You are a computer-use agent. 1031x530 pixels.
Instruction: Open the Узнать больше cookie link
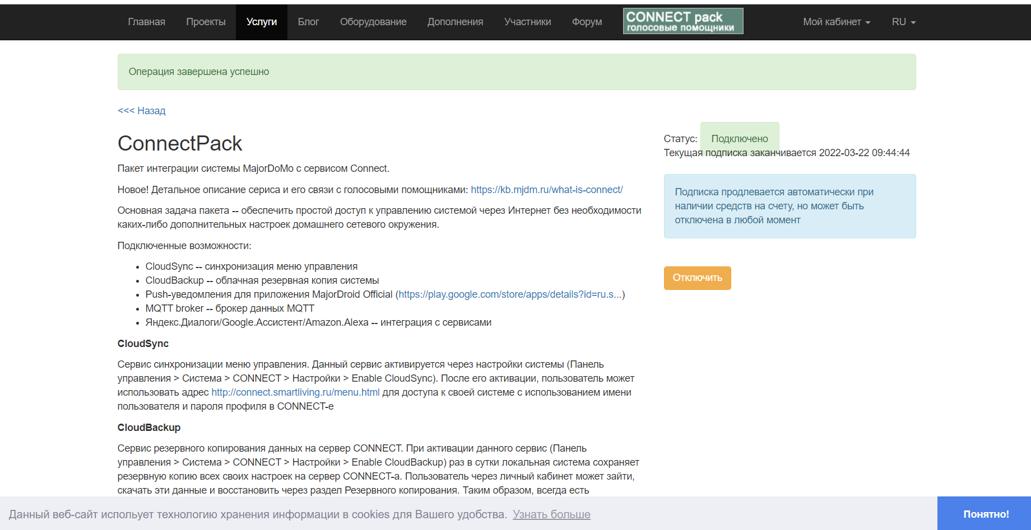551,514
